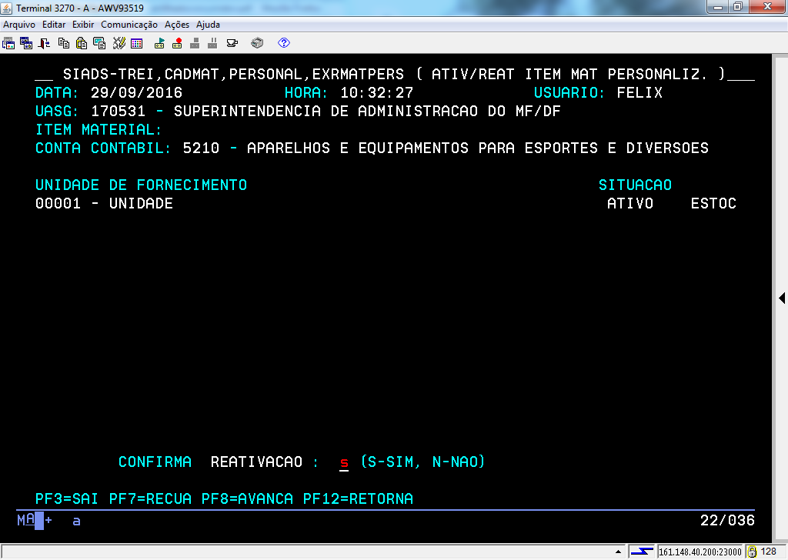The height and width of the screenshot is (560, 788).
Task: Click the command input line before SIADS-TREI
Action: click(x=44, y=75)
